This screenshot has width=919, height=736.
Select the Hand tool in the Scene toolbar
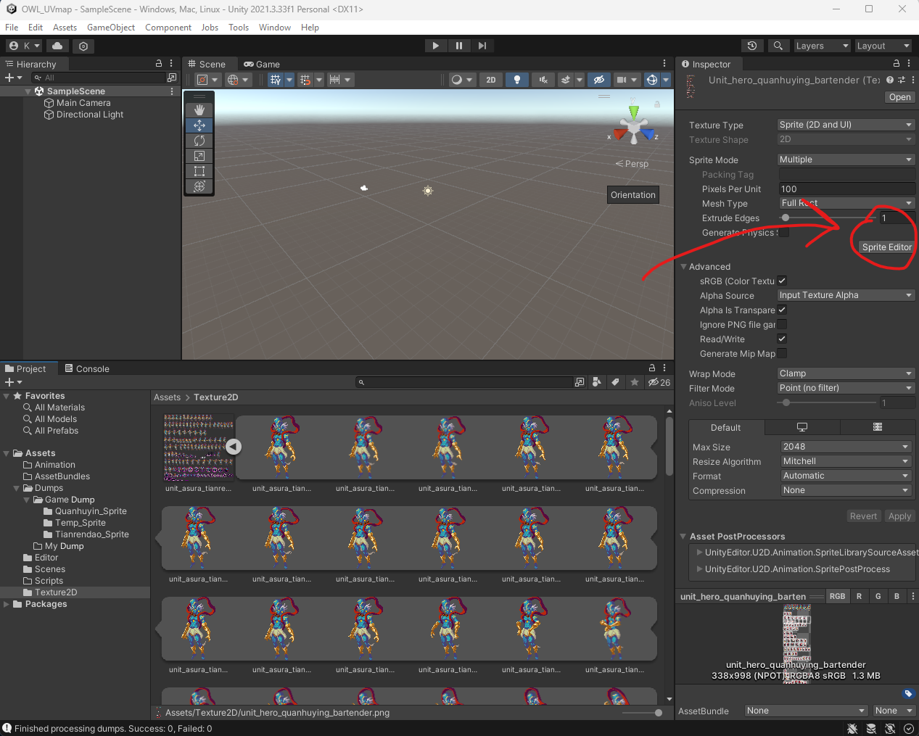click(x=199, y=109)
